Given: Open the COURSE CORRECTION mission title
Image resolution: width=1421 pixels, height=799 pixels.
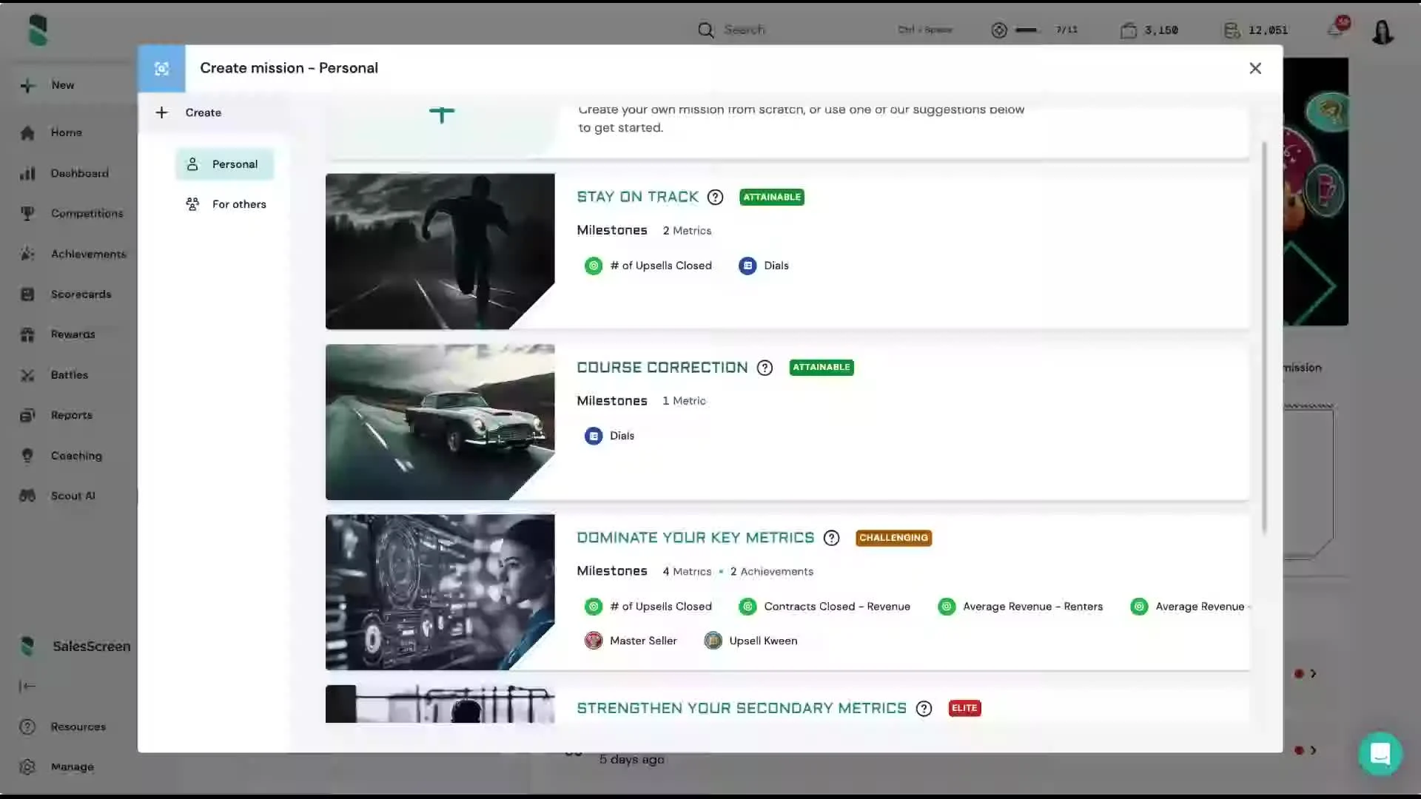Looking at the screenshot, I should [662, 368].
